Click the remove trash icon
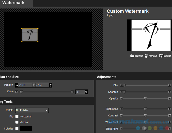Image resolution: width=172 pixels, height=133 pixels. [146, 56]
